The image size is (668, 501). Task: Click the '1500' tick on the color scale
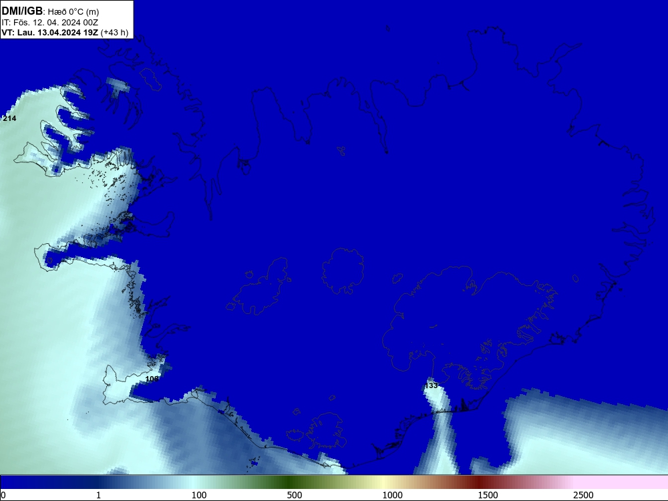(488, 495)
